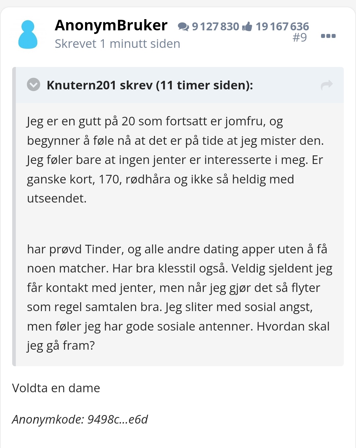The height and width of the screenshot is (448, 356).
Task: Jump to original post via quote arrow
Action: 327,85
